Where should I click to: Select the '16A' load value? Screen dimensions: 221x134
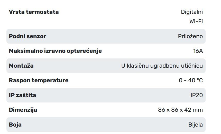coord(198,51)
